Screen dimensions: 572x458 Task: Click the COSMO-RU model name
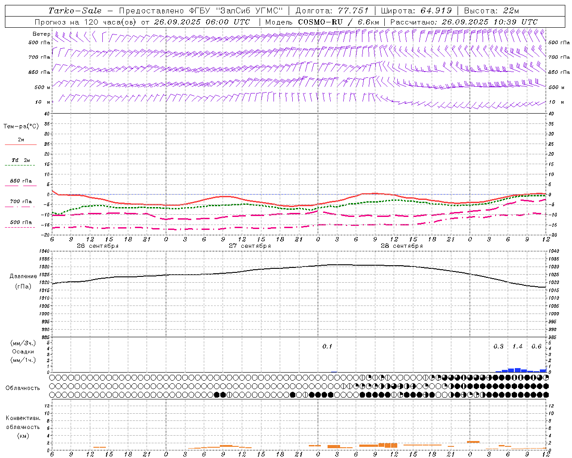(x=320, y=22)
